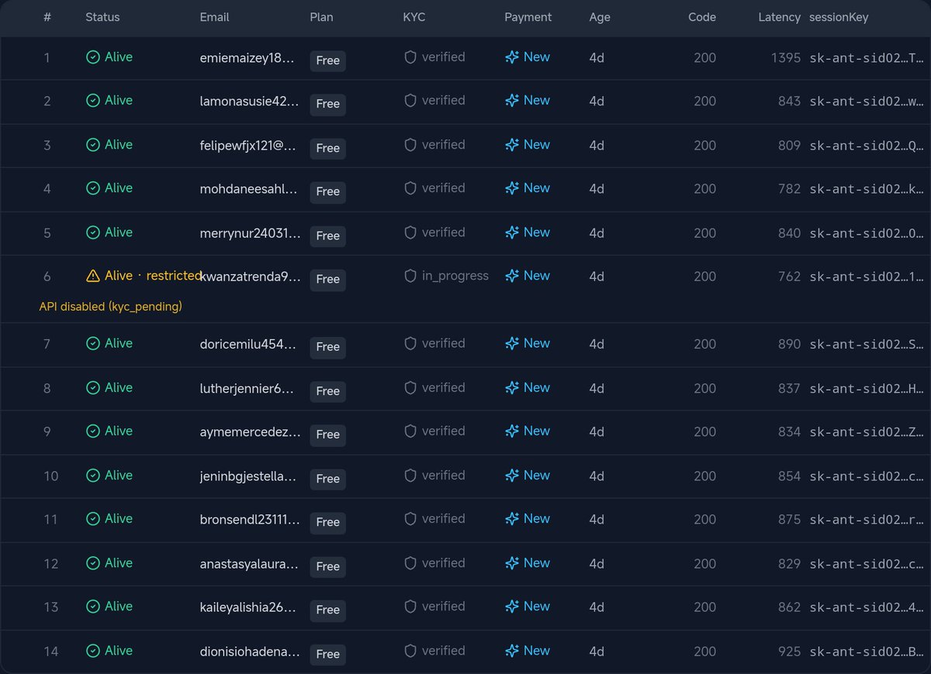The height and width of the screenshot is (674, 931).
Task: Click the Age column header
Action: pyautogui.click(x=600, y=17)
